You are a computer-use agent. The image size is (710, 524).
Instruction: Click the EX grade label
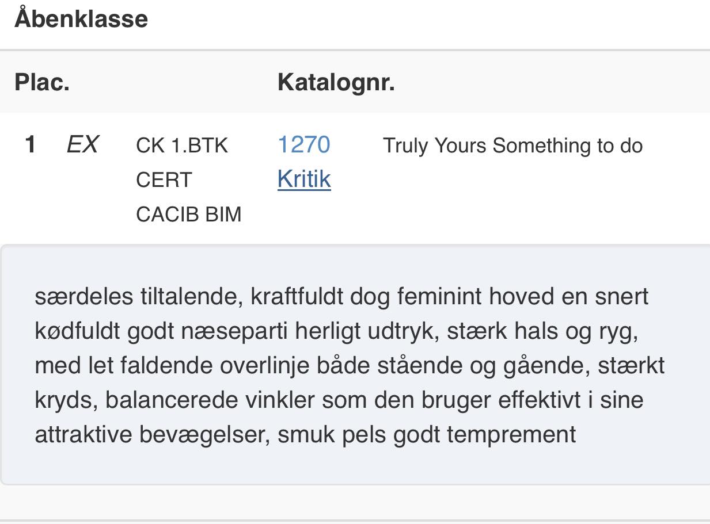click(x=83, y=144)
